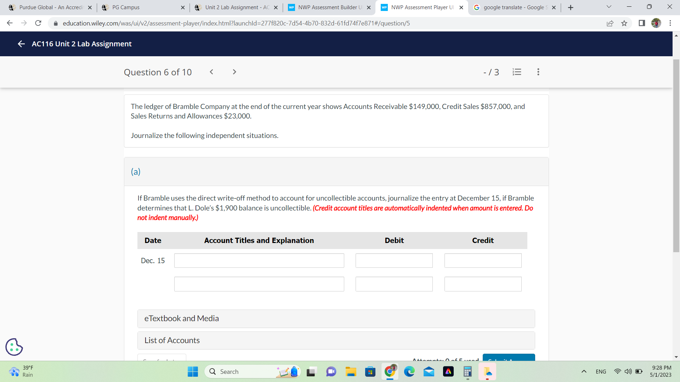The width and height of the screenshot is (680, 382).
Task: Open the question list icon
Action: coord(517,72)
